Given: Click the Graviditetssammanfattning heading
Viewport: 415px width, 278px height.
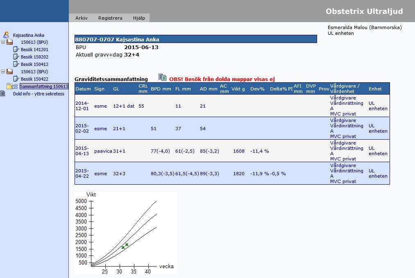Looking at the screenshot, I should tap(111, 79).
